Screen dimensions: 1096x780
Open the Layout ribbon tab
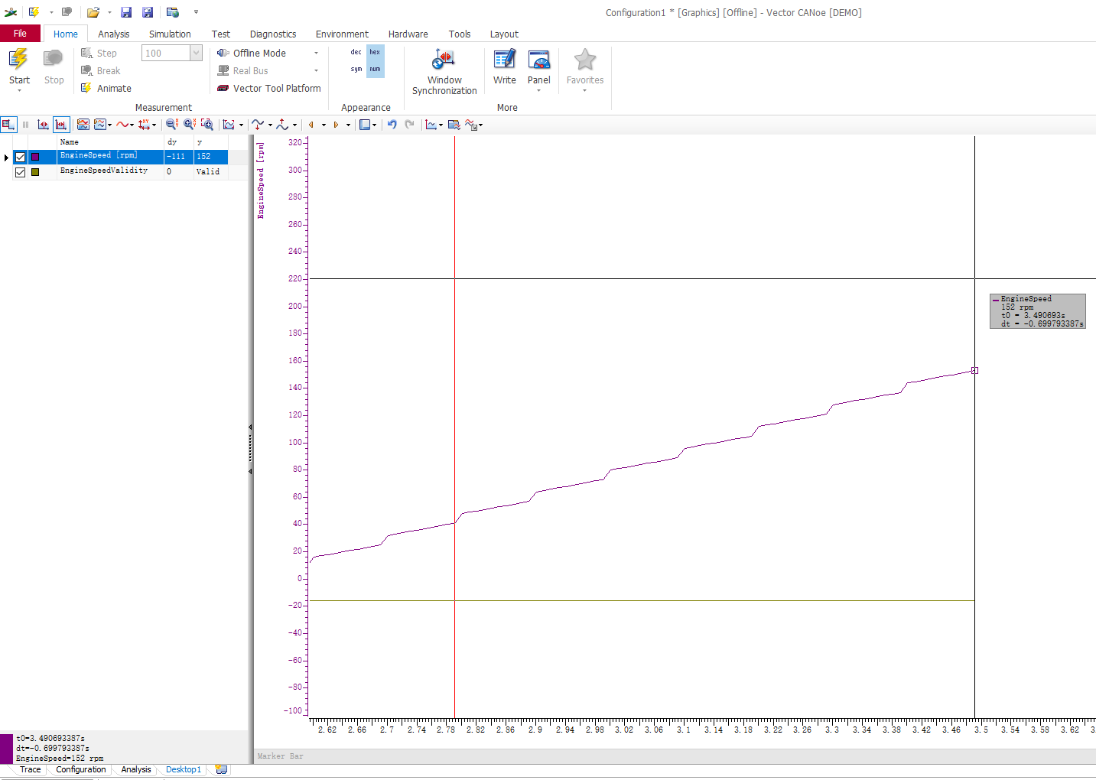(x=504, y=34)
